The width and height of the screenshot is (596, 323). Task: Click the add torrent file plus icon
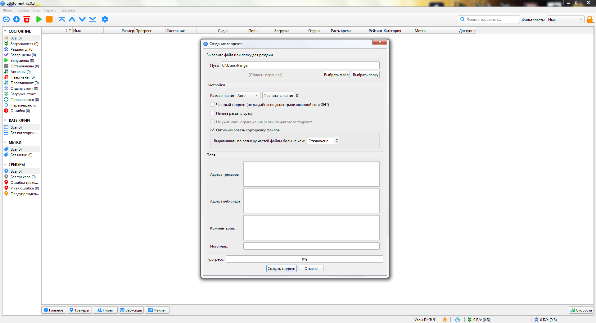coord(16,19)
